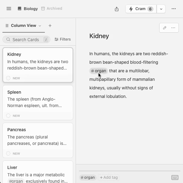Image resolution: width=183 pixels, height=183 pixels.
Task: Open card more options next to pencil
Action: tap(173, 28)
